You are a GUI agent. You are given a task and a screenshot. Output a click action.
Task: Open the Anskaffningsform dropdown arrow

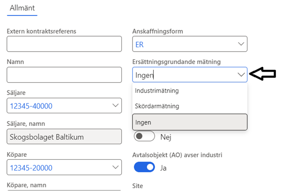tap(241, 44)
